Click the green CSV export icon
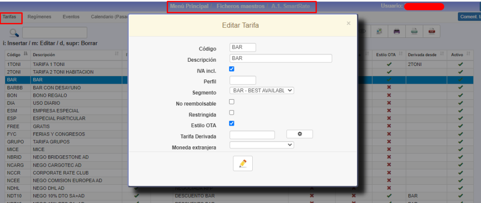The height and width of the screenshot is (203, 481). [414, 31]
